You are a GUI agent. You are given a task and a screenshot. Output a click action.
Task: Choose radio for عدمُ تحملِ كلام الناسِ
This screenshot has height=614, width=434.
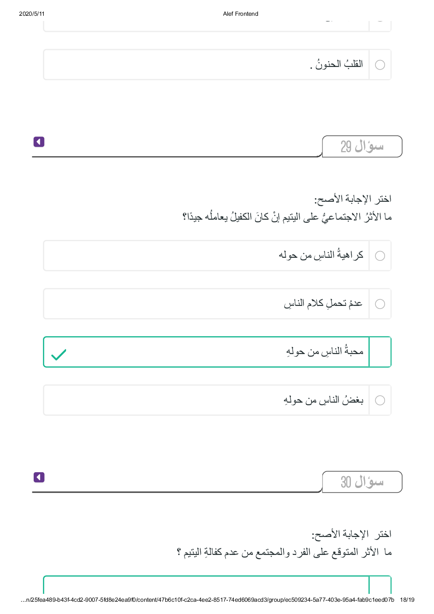[380, 304]
